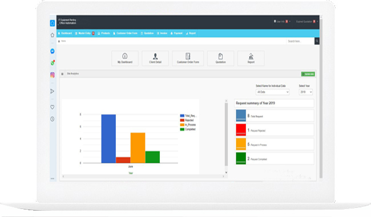Image resolution: width=371 pixels, height=217 pixels.
Task: Open the Messenger sidebar icon
Action: tap(53, 51)
